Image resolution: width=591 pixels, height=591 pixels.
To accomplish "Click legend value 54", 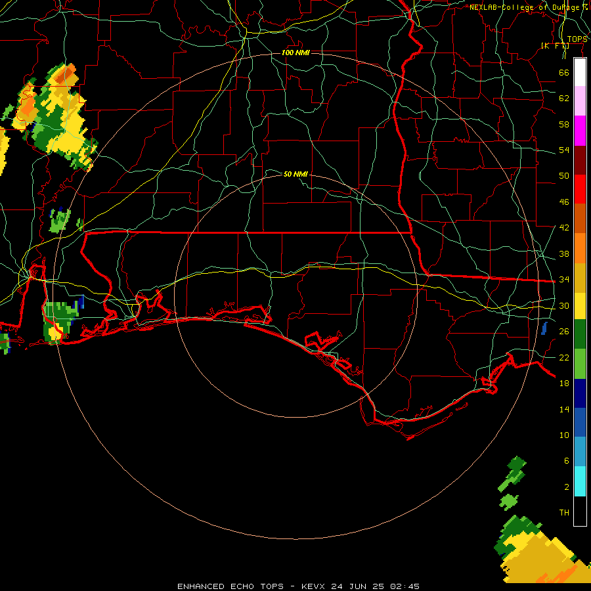I will [564, 150].
